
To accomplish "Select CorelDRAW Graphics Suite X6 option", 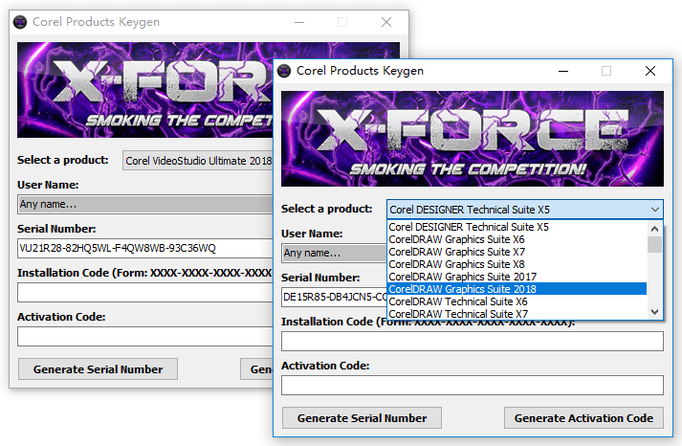I will pyautogui.click(x=517, y=239).
